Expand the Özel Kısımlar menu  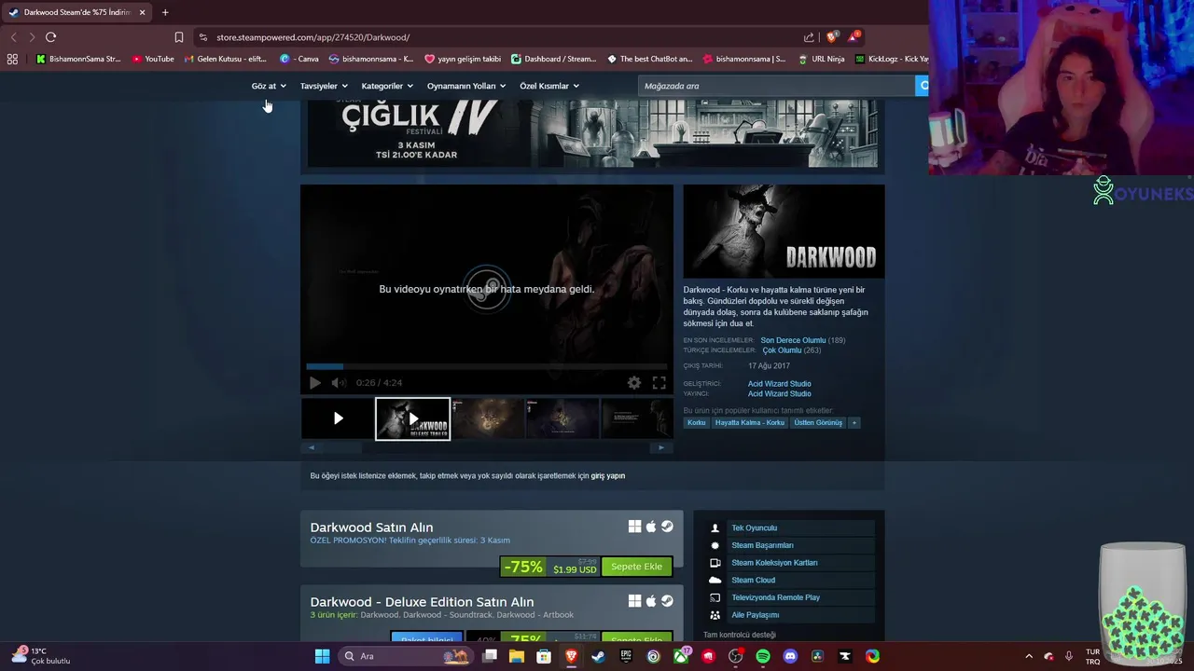point(549,86)
